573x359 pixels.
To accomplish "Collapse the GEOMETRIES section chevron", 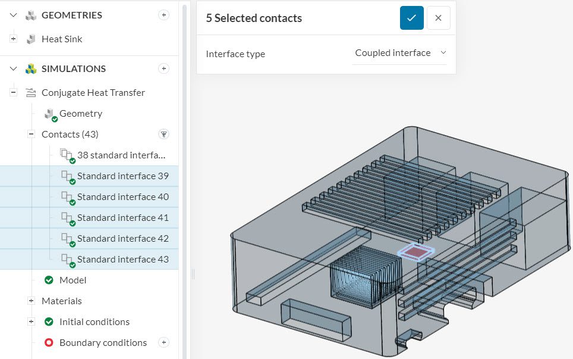I will (x=12, y=15).
